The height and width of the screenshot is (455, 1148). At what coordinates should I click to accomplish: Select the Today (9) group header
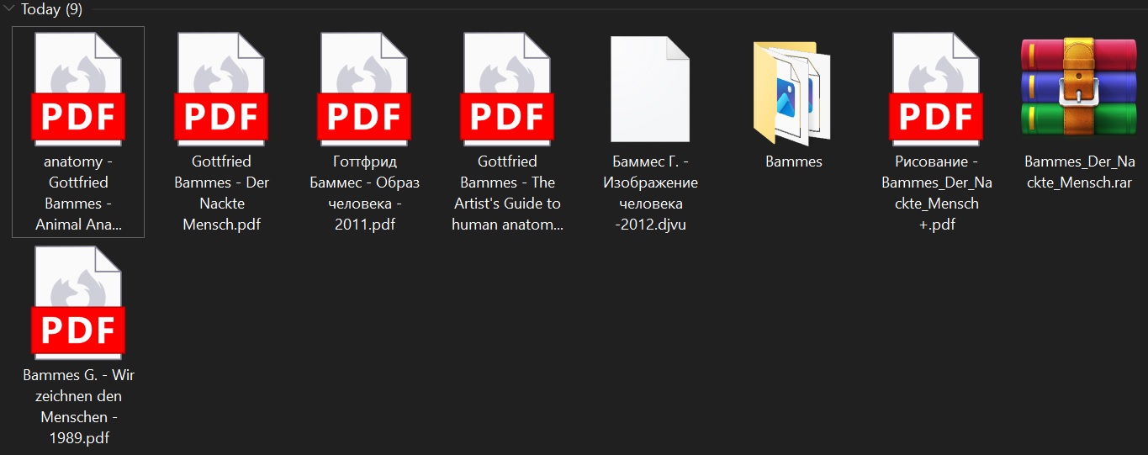coord(51,10)
